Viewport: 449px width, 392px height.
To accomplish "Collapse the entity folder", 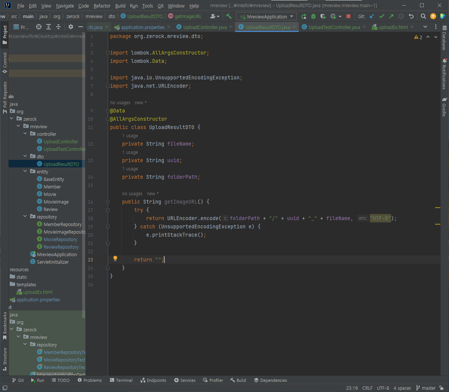I will coord(25,171).
